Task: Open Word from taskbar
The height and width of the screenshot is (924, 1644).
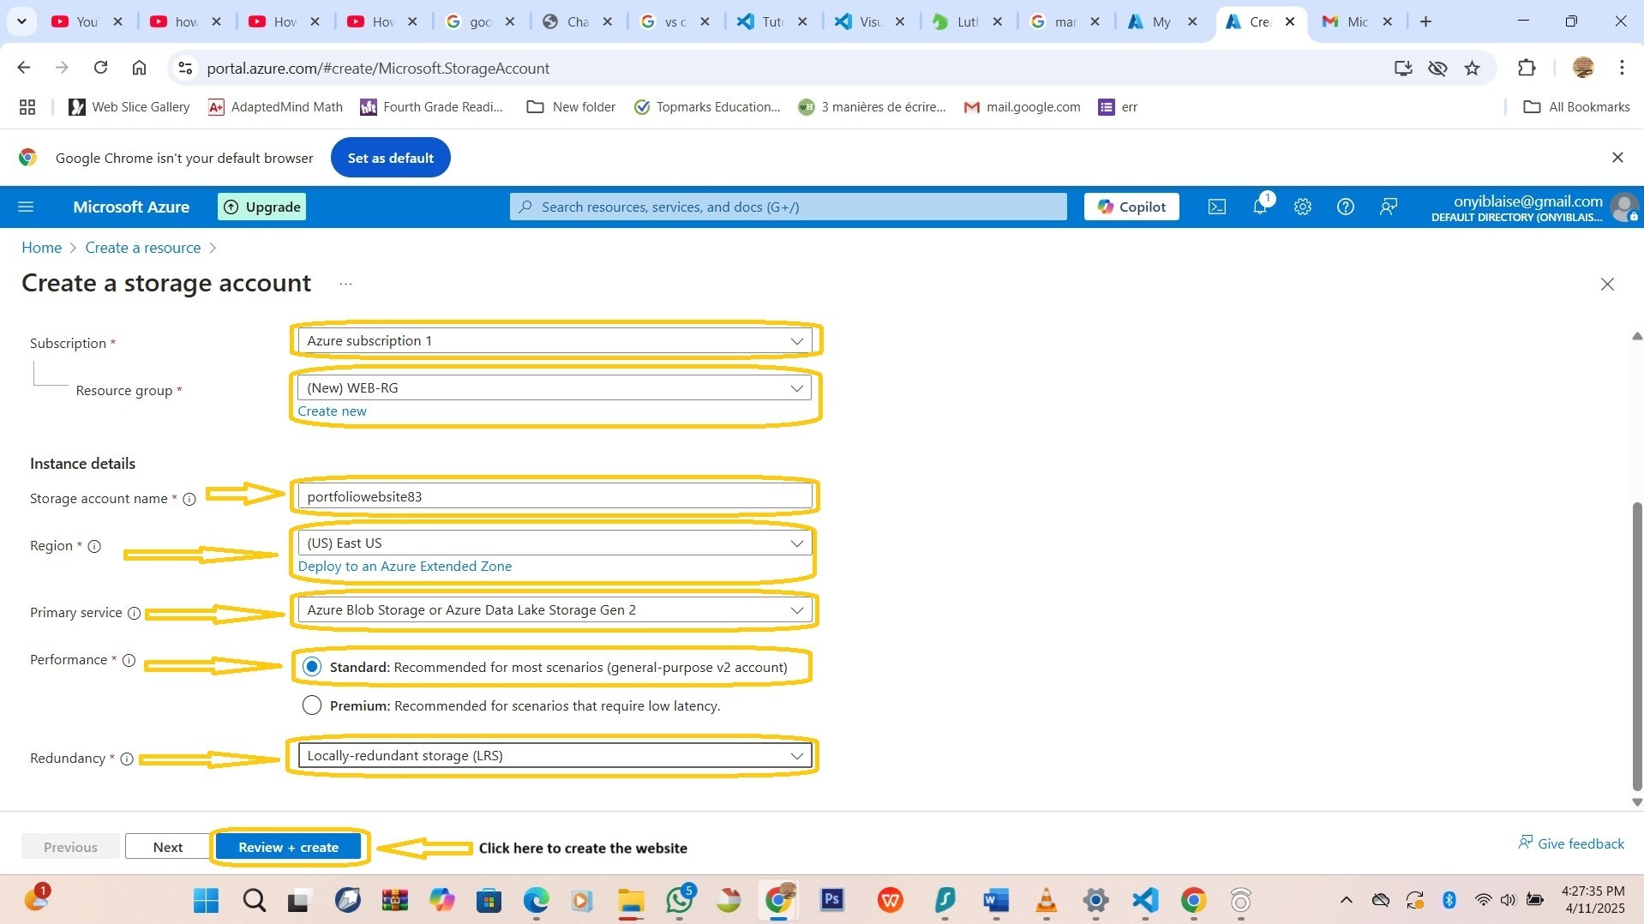Action: 996,900
